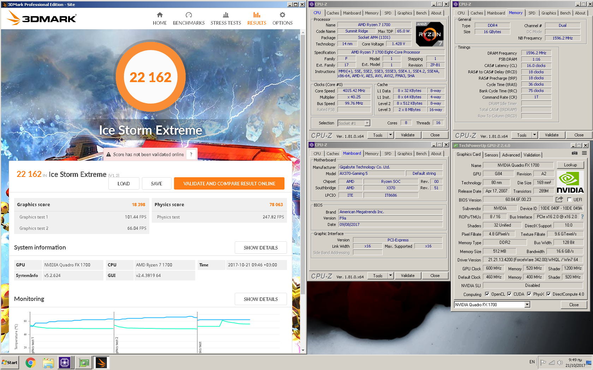
Task: Click the 3DMark vertical scrollbar thumb
Action: 303,165
